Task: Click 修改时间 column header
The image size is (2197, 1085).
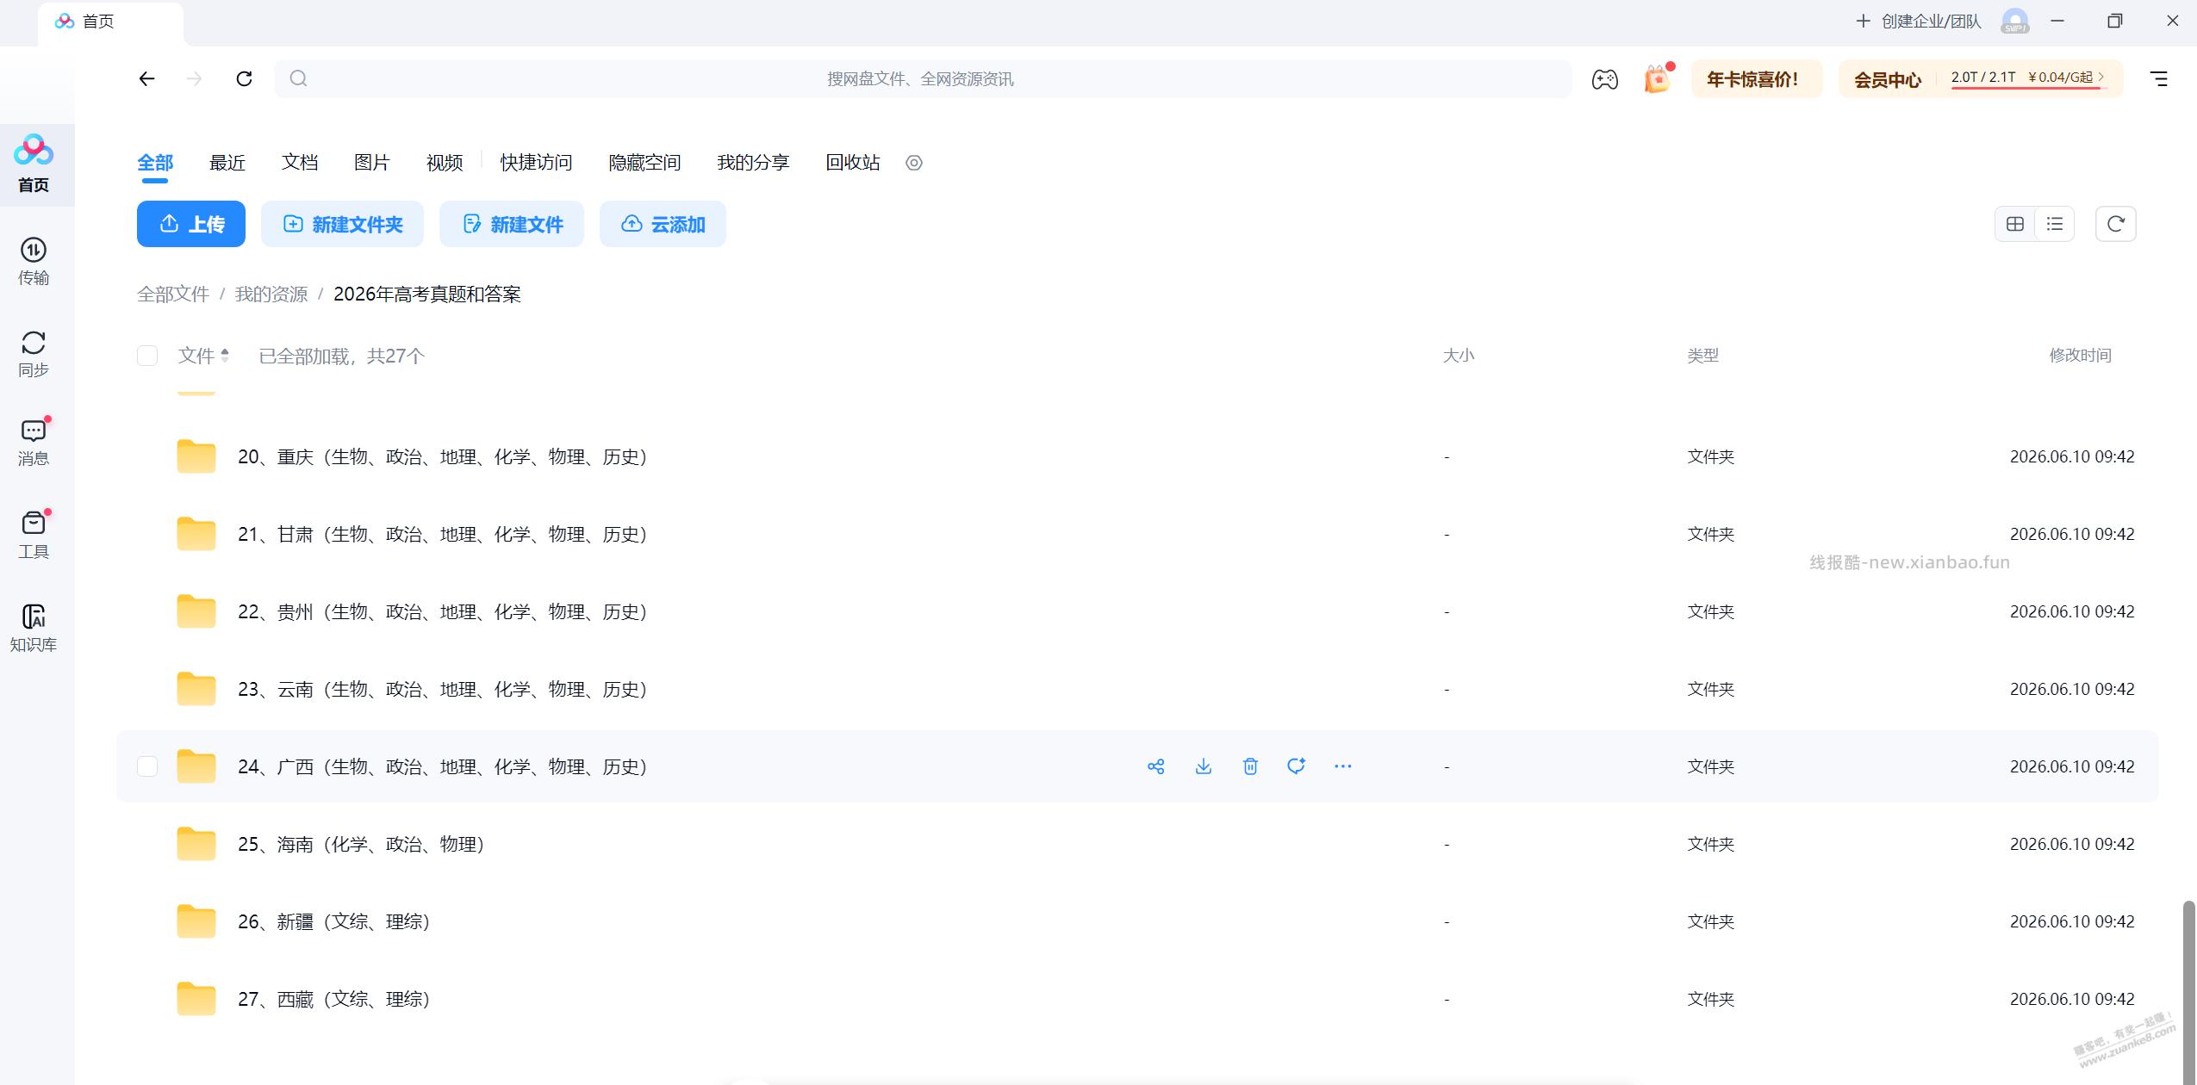Action: point(2080,356)
